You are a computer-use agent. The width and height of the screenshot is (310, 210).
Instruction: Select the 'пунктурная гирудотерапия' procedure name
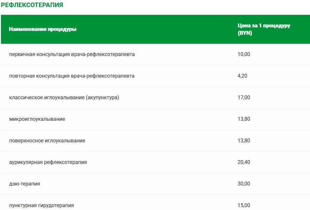[42, 205]
